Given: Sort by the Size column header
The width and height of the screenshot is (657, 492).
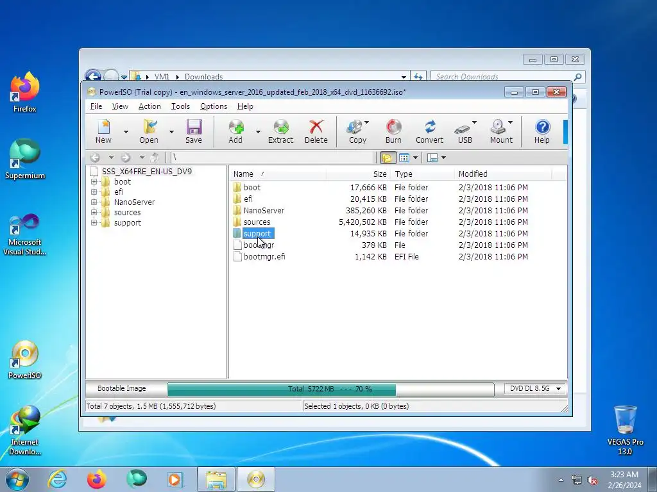Looking at the screenshot, I should 358,174.
